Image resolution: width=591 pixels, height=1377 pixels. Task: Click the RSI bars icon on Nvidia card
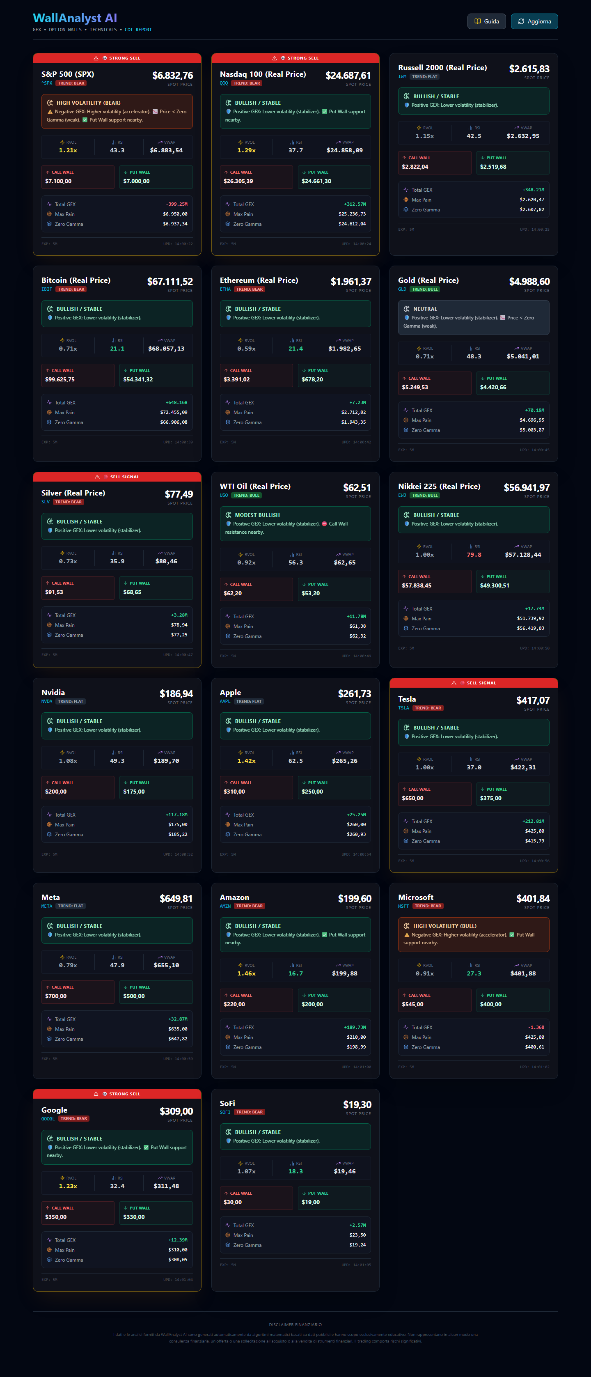[113, 753]
